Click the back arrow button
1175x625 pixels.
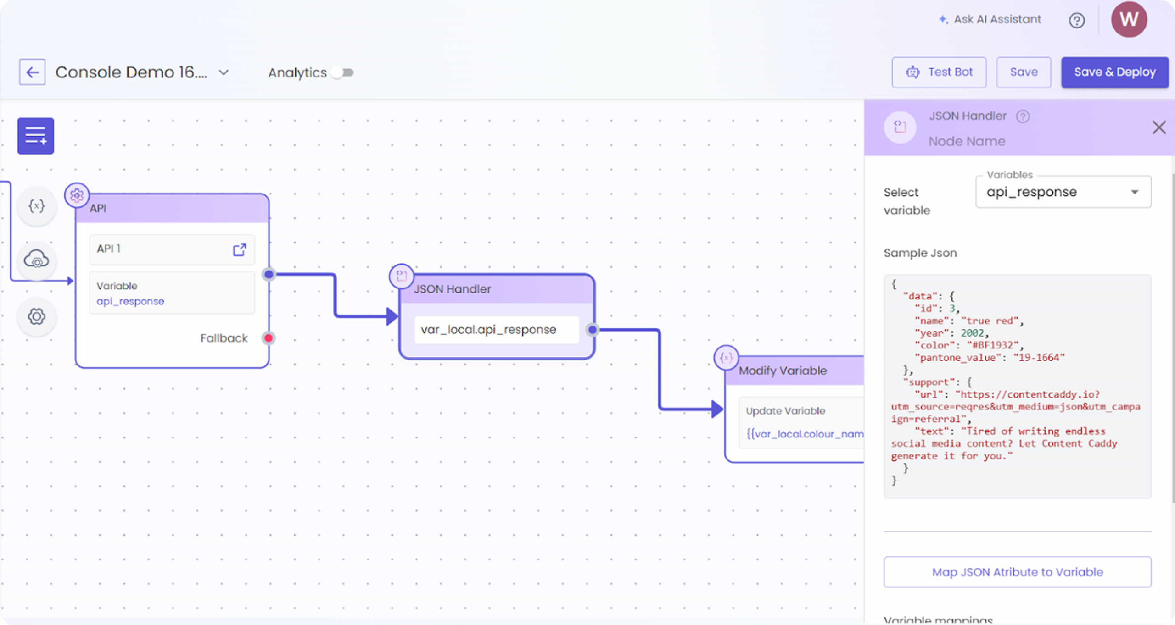pyautogui.click(x=32, y=72)
